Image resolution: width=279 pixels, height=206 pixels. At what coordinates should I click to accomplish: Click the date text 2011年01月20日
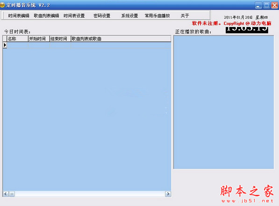click(238, 17)
